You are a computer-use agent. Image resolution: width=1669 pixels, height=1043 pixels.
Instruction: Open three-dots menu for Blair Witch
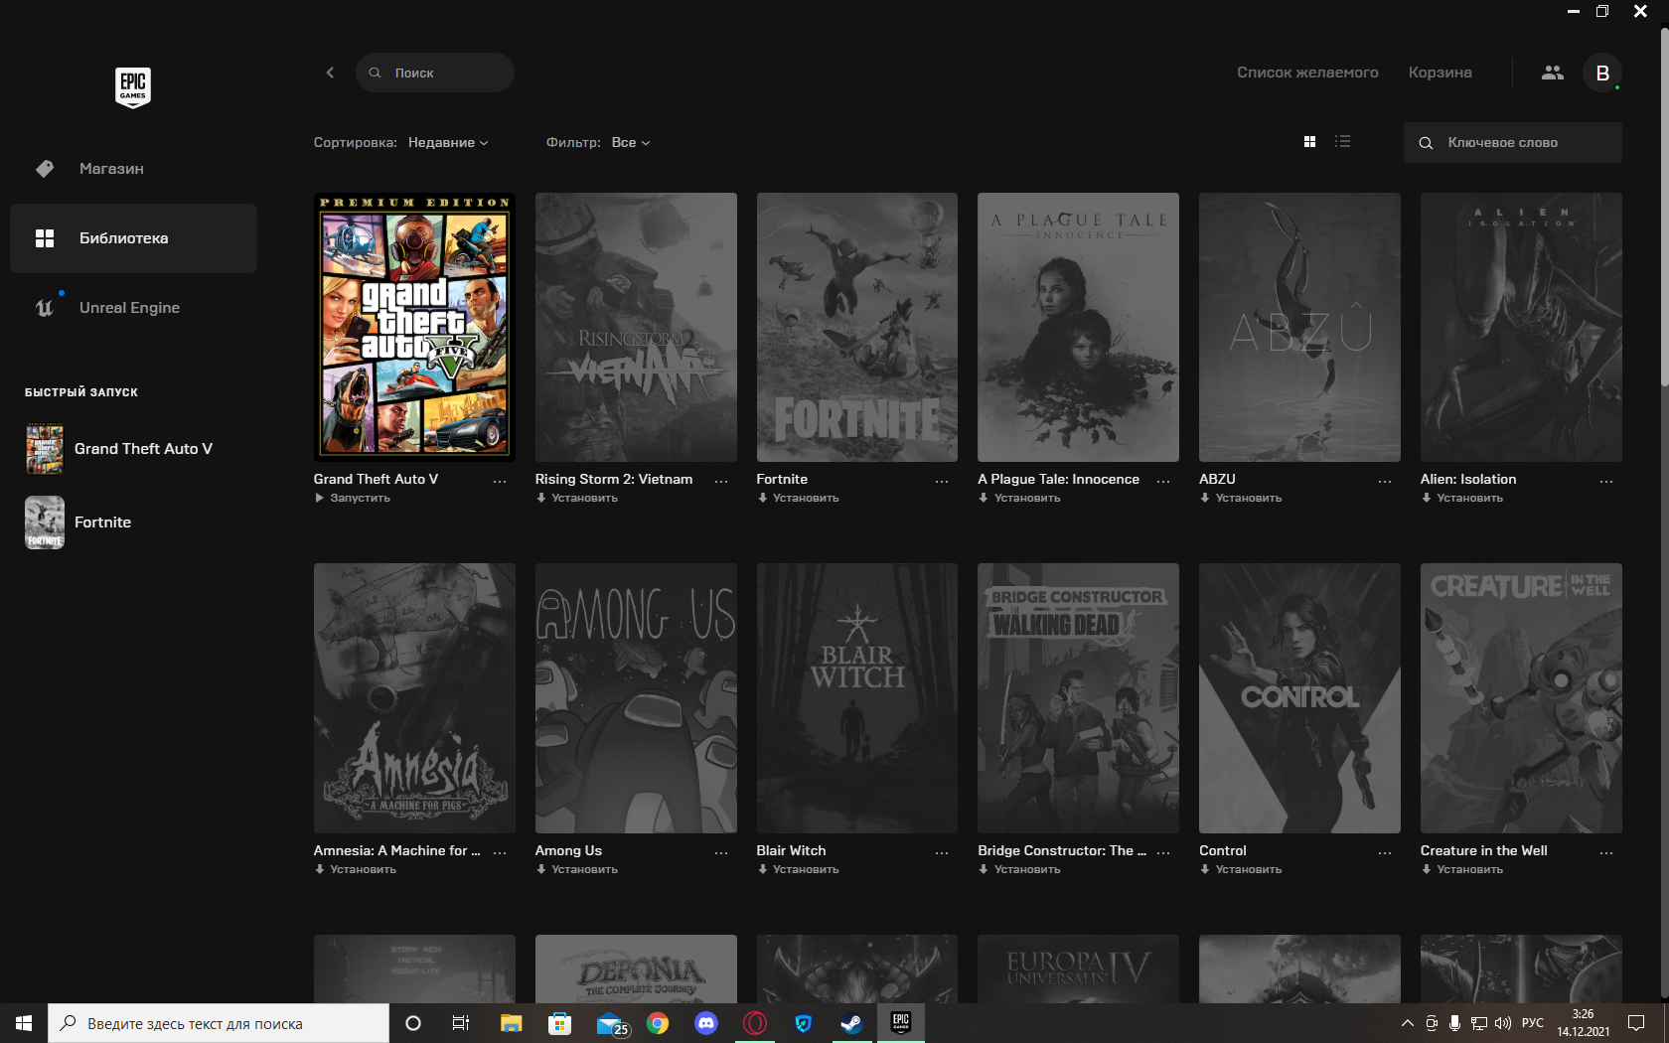pyautogui.click(x=942, y=852)
